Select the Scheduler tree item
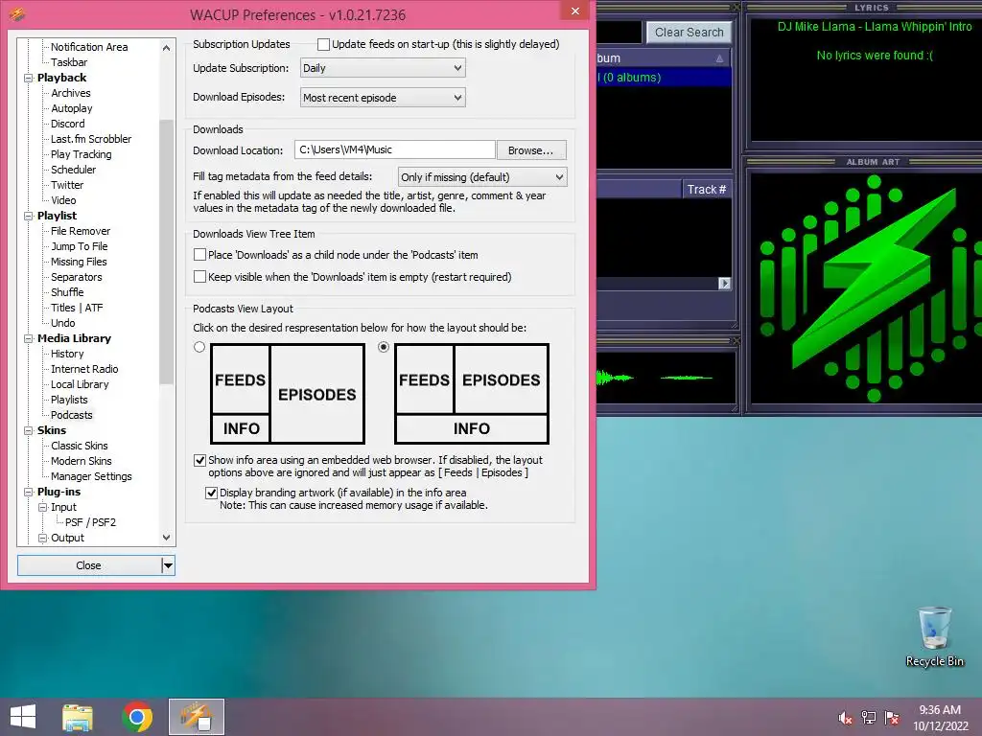982x736 pixels. click(73, 170)
